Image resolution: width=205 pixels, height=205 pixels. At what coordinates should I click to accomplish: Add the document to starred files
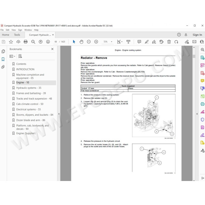(x=11, y=42)
